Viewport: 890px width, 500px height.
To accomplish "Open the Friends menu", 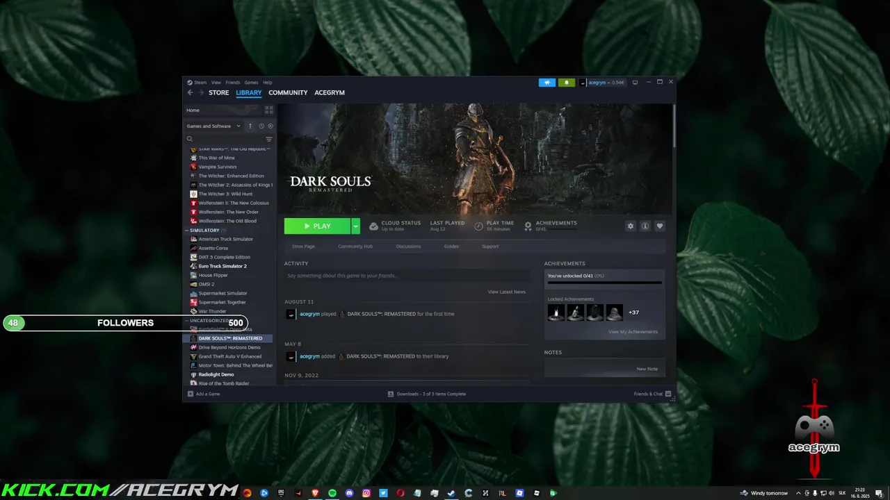I will (233, 82).
